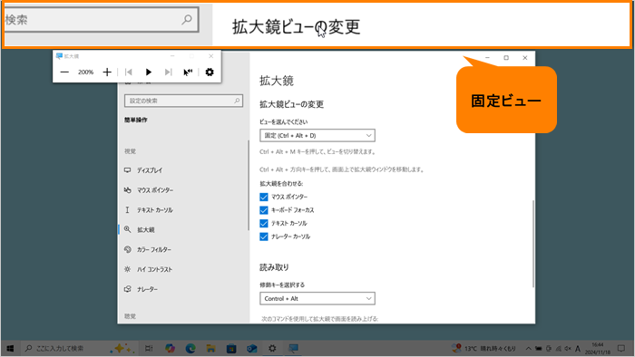Click the read-from-here pointer icon in Magnifier

188,72
